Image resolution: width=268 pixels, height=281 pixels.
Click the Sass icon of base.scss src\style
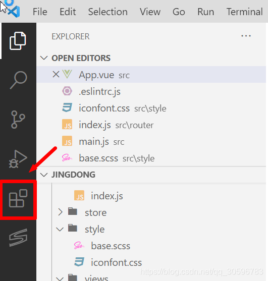click(67, 158)
